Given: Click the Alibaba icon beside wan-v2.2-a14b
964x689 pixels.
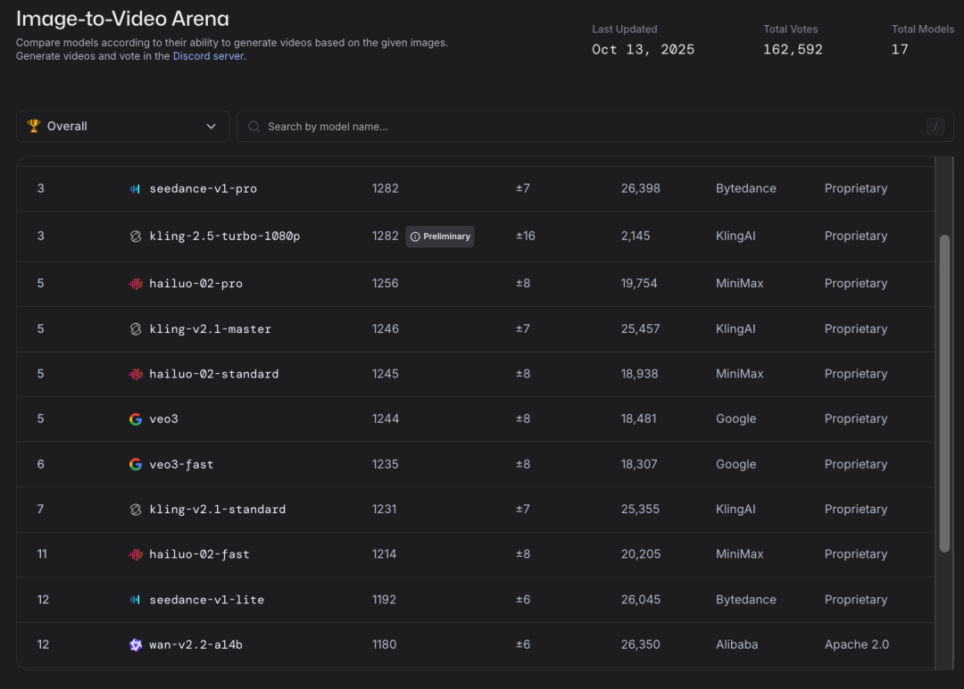Looking at the screenshot, I should tap(136, 645).
